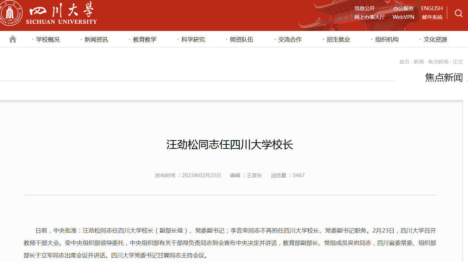The image size is (468, 262).
Task: Click the home icon in the navigation bar
Action: click(x=12, y=39)
